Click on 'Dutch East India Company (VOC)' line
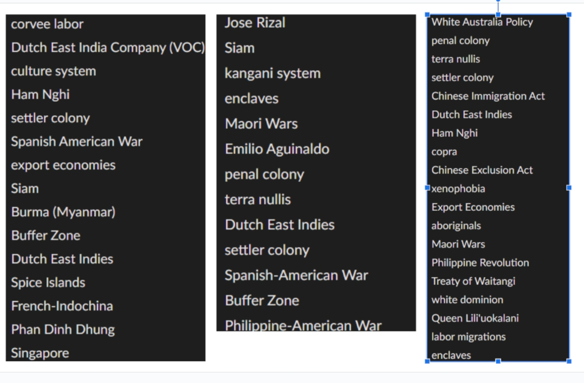 108,48
